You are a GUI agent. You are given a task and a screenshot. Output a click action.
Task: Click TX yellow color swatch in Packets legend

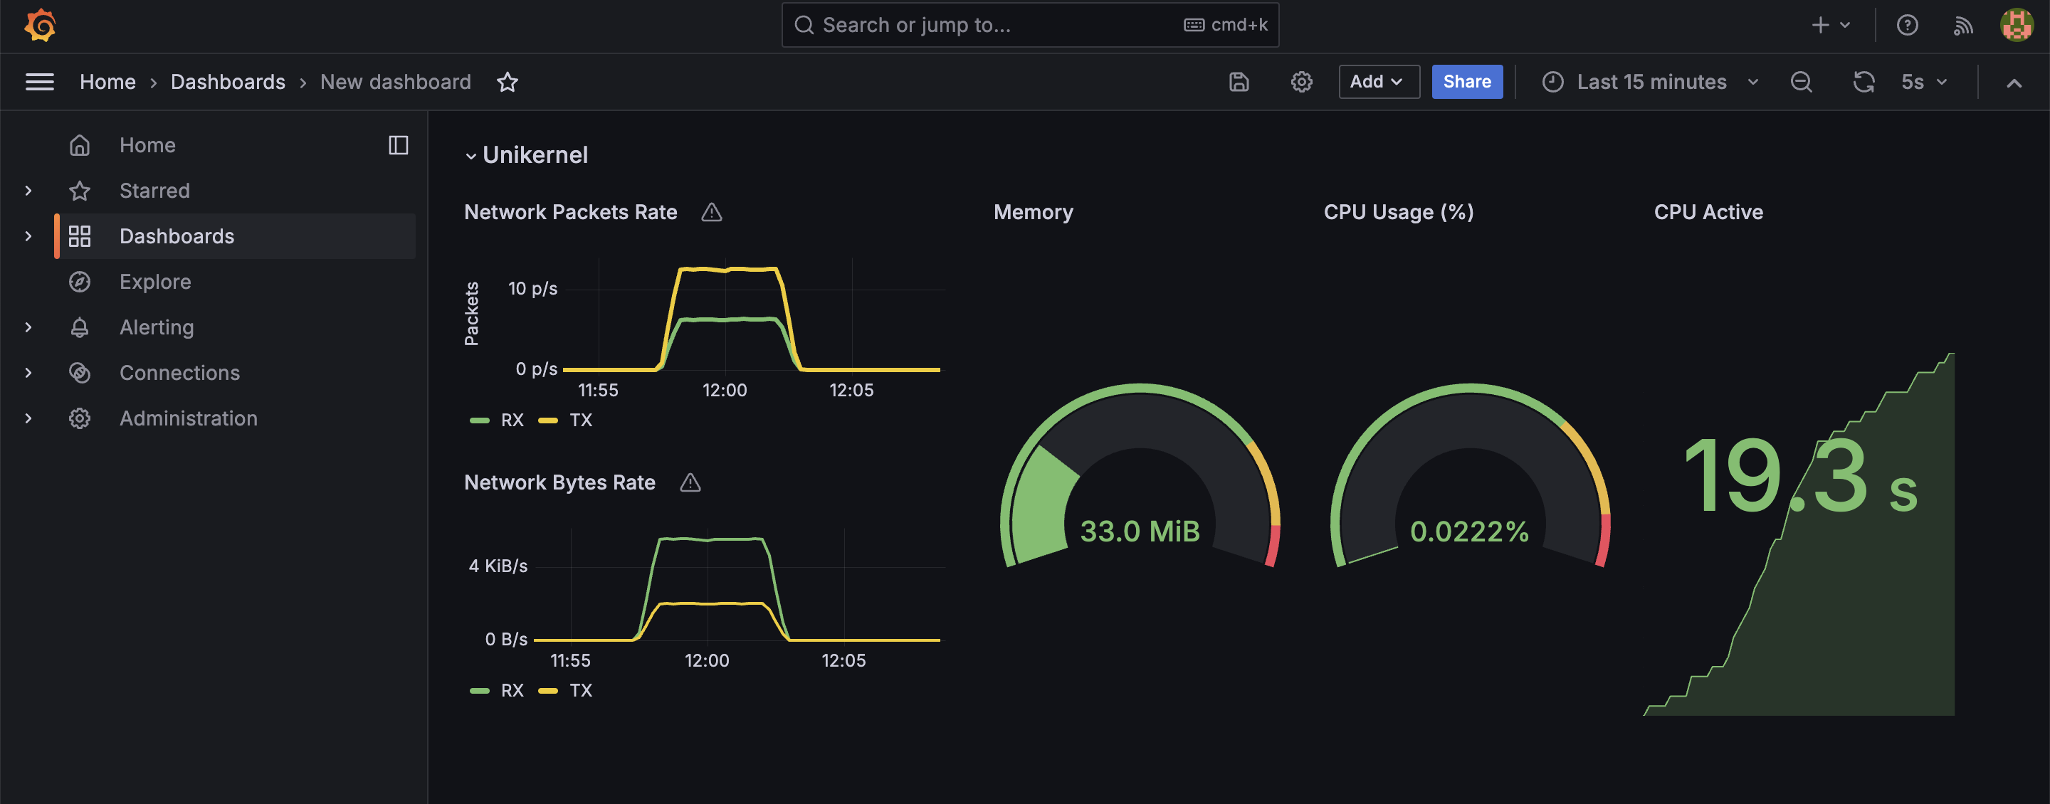[x=548, y=420]
